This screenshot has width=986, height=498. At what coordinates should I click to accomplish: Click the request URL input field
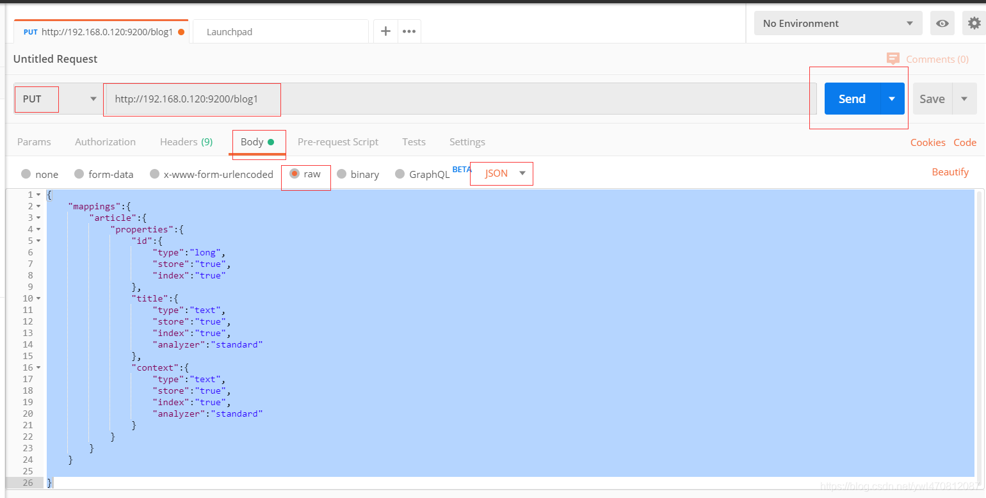pyautogui.click(x=448, y=99)
